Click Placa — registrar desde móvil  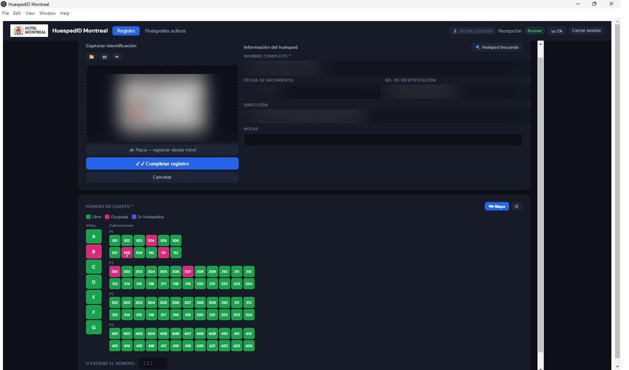pos(162,150)
